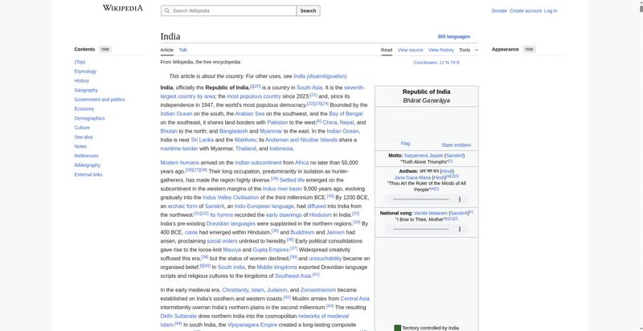Click the Coordinates 21°N 78°E link
Image resolution: width=643 pixels, height=331 pixels.
pos(436,63)
